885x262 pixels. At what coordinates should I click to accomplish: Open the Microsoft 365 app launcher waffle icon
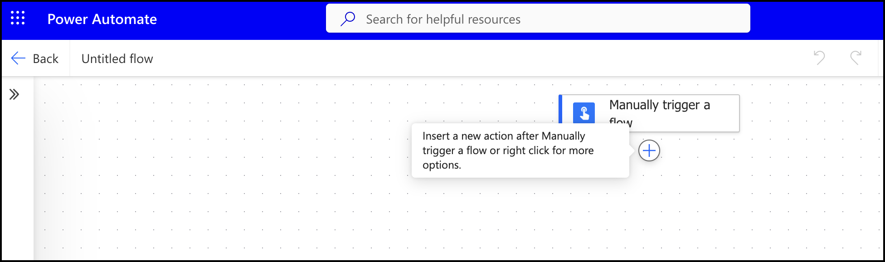(17, 19)
